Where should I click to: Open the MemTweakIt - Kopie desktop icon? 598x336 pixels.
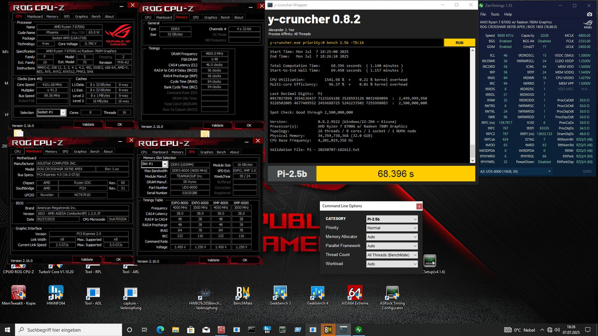point(18,295)
